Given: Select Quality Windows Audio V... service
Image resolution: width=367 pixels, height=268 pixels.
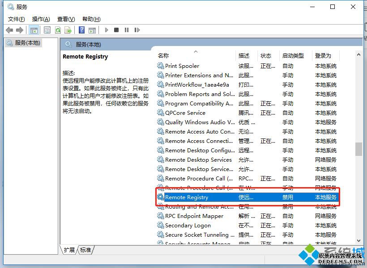Looking at the screenshot, I should (x=248, y=122).
